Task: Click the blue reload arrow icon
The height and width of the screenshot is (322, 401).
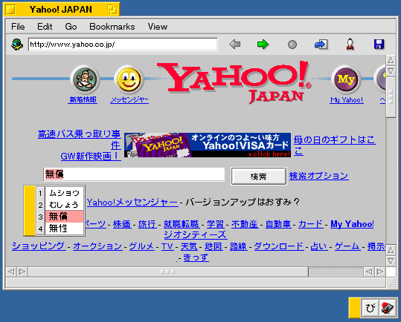Action: coord(321,45)
